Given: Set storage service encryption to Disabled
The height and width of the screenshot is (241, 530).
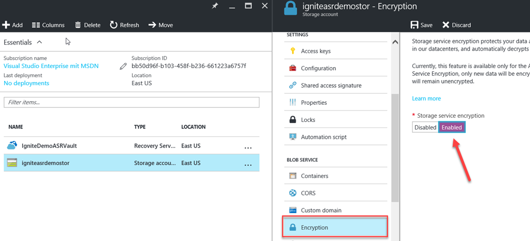Looking at the screenshot, I should [425, 127].
